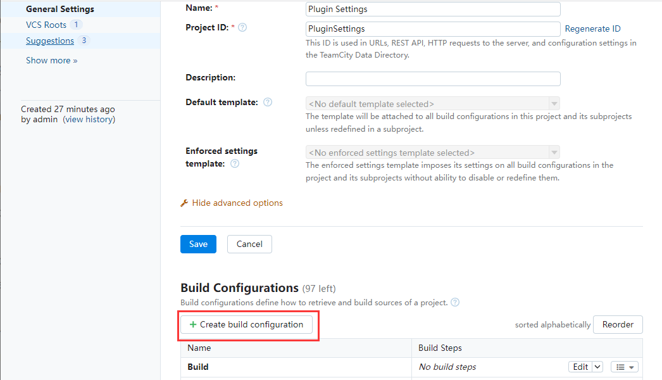Click Create build configuration button

coord(247,324)
